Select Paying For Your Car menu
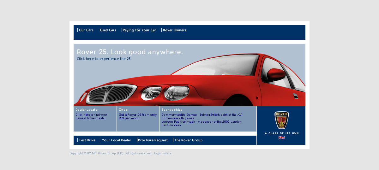Screen dimensions: 379x170 139,30
